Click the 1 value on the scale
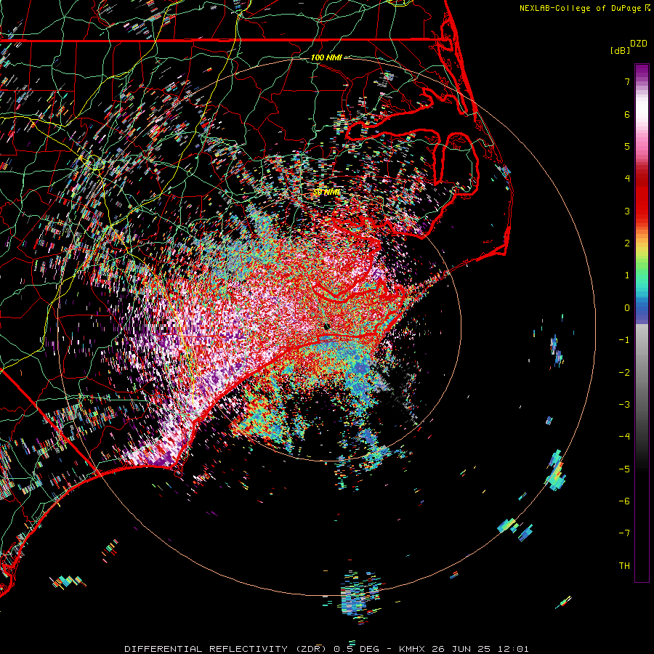The height and width of the screenshot is (654, 654). pyautogui.click(x=627, y=275)
